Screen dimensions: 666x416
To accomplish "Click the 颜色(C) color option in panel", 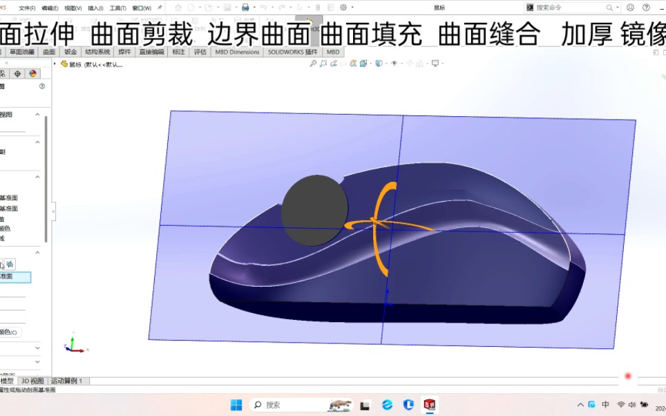I will (9, 332).
